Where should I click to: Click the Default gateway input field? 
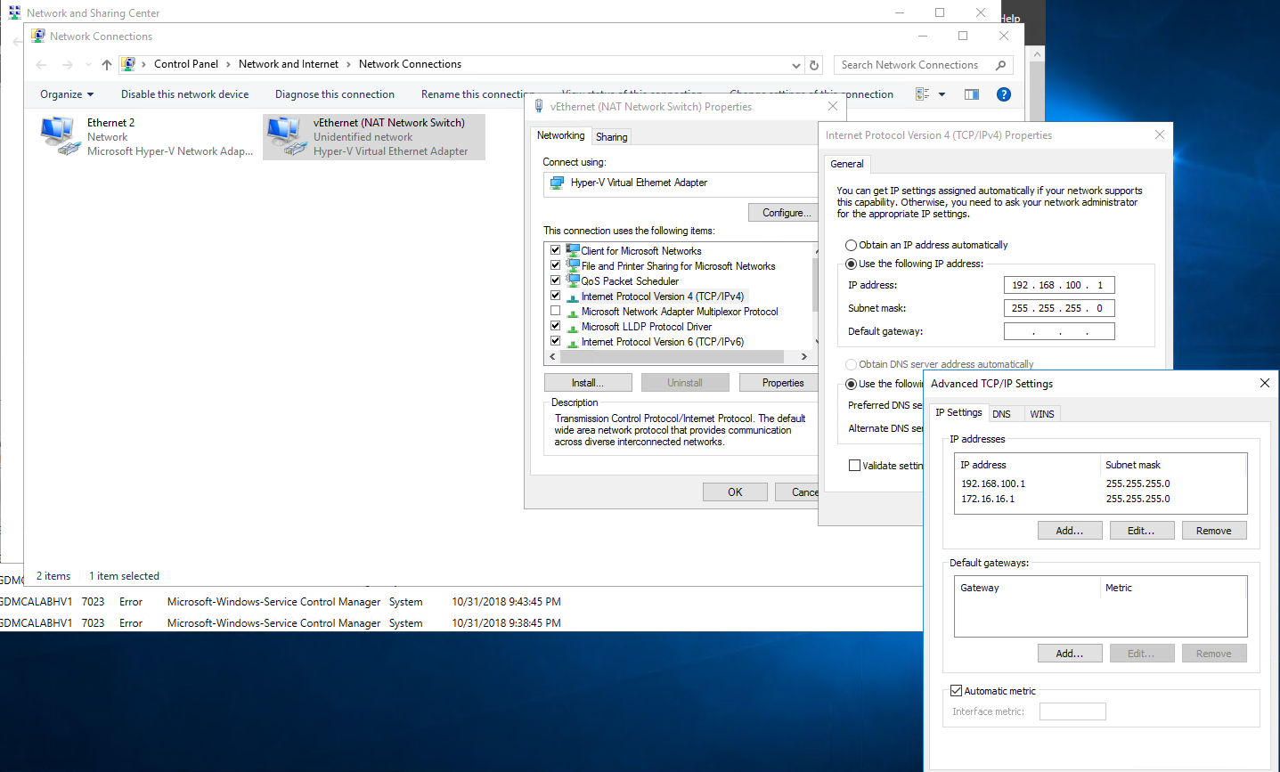(x=1059, y=331)
